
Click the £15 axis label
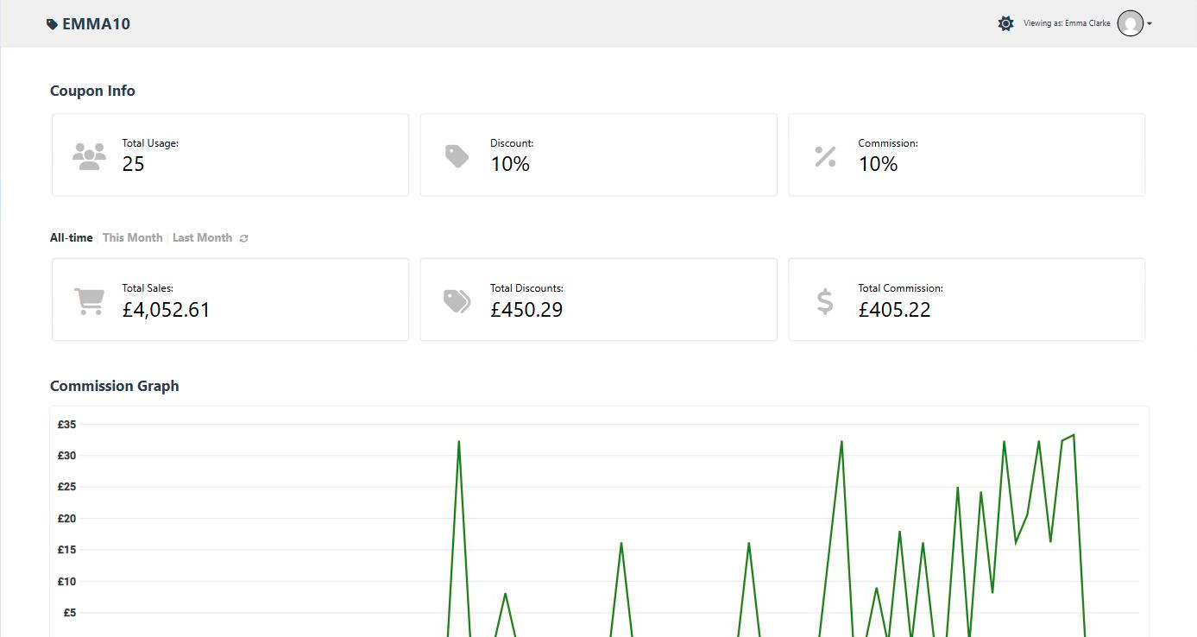coord(67,550)
